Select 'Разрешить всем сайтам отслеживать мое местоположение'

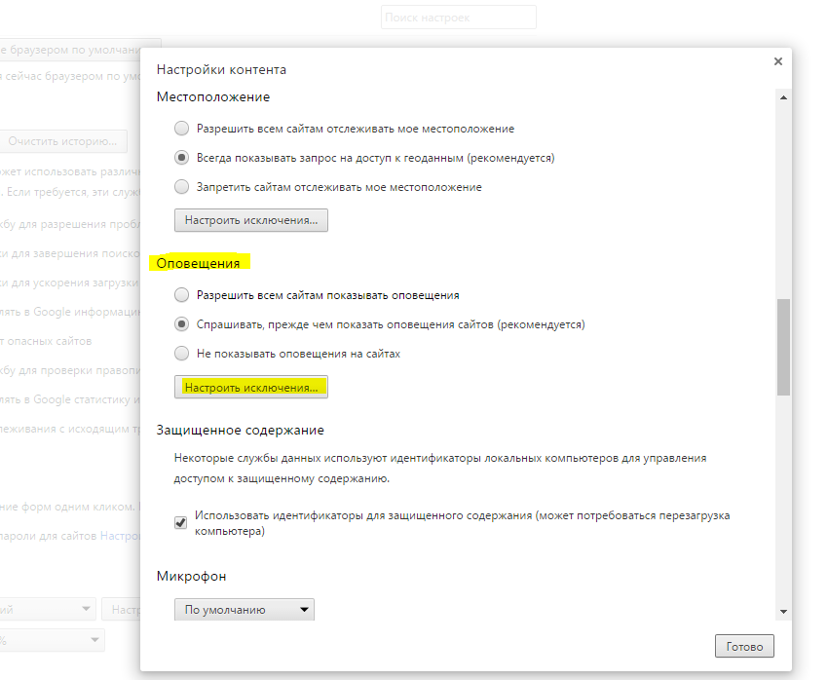[x=181, y=129]
